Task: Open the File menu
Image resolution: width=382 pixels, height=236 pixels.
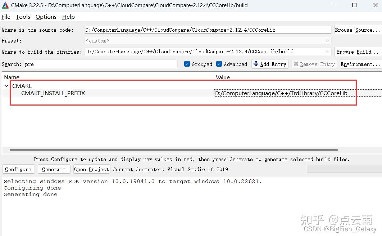Action: click(x=6, y=17)
